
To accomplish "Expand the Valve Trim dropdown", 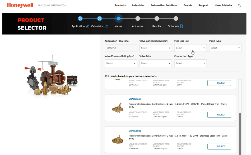I will point(155,63).
